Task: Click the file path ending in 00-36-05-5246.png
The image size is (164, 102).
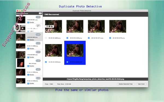Action: (x=95, y=79)
